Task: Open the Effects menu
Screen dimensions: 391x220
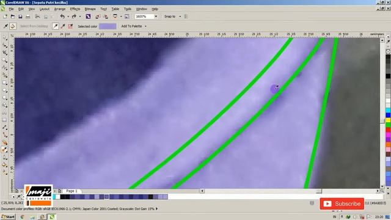Action: 75,9
